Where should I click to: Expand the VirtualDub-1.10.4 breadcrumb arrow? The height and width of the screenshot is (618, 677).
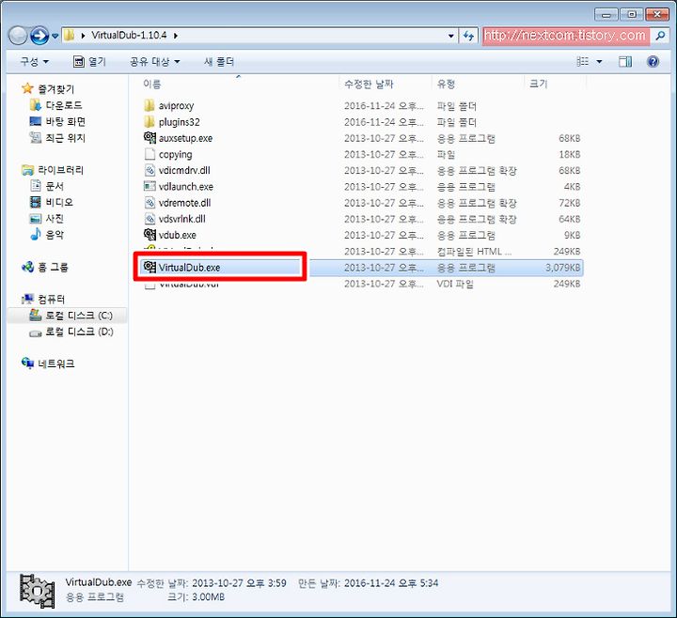[176, 36]
